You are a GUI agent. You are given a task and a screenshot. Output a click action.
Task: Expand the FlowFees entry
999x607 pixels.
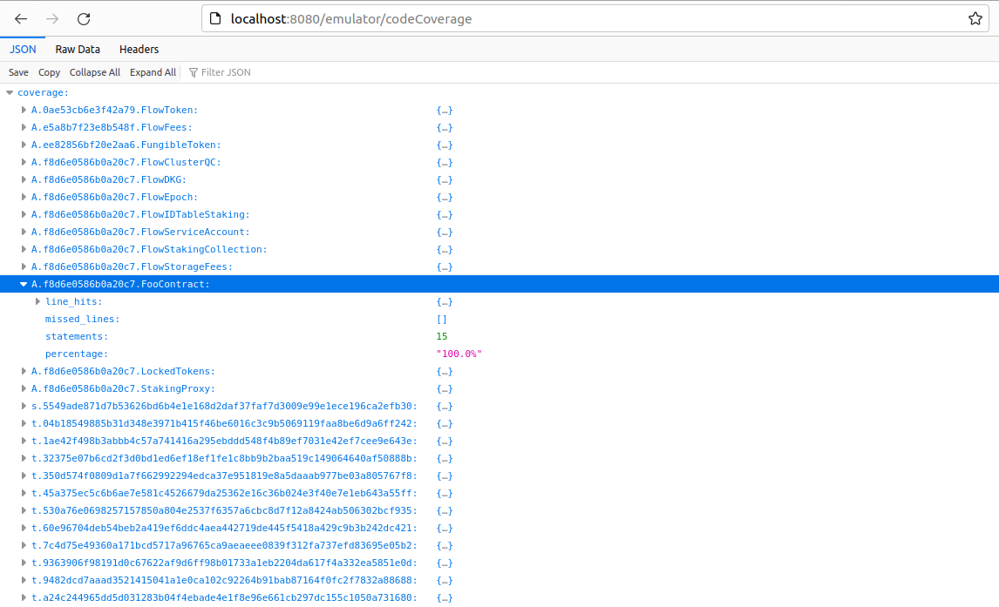(x=24, y=127)
